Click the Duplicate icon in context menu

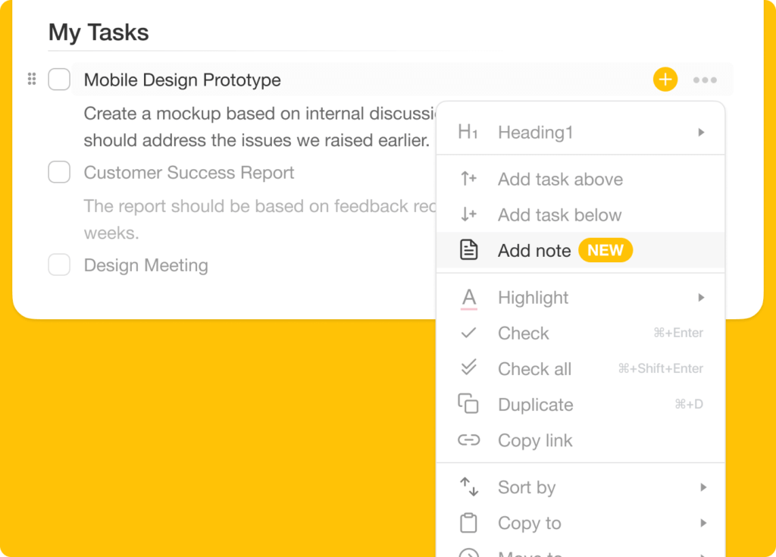tap(469, 405)
